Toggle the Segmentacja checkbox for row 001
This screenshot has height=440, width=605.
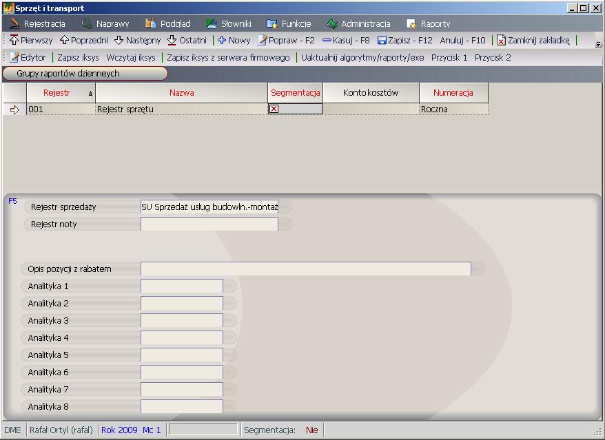274,109
